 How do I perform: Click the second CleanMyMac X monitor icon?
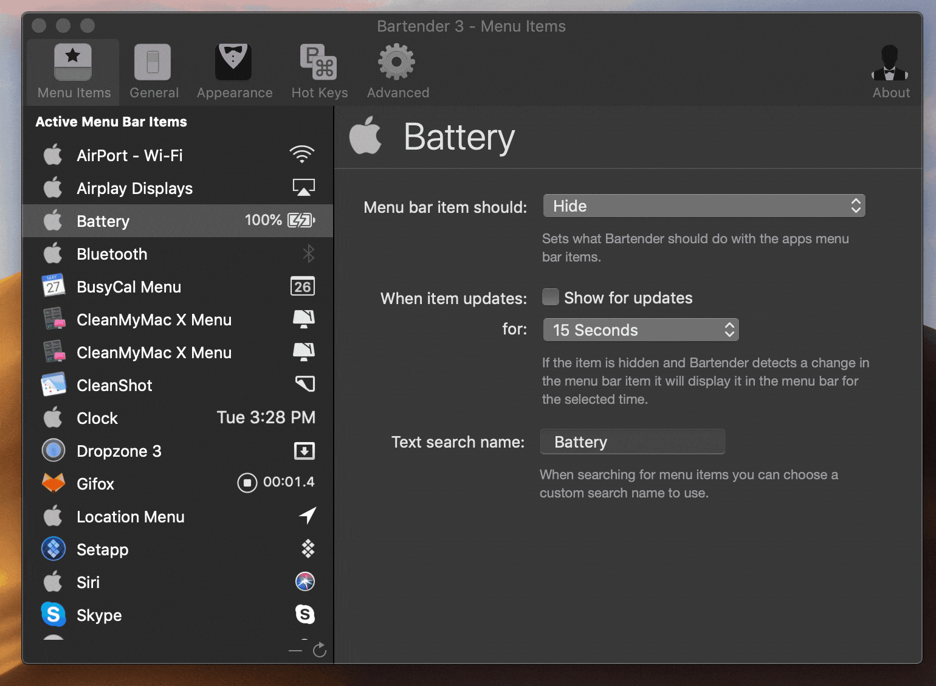[x=304, y=352]
